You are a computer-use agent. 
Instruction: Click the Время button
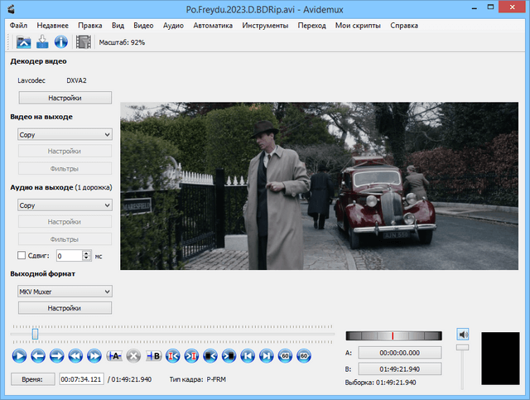coord(32,378)
